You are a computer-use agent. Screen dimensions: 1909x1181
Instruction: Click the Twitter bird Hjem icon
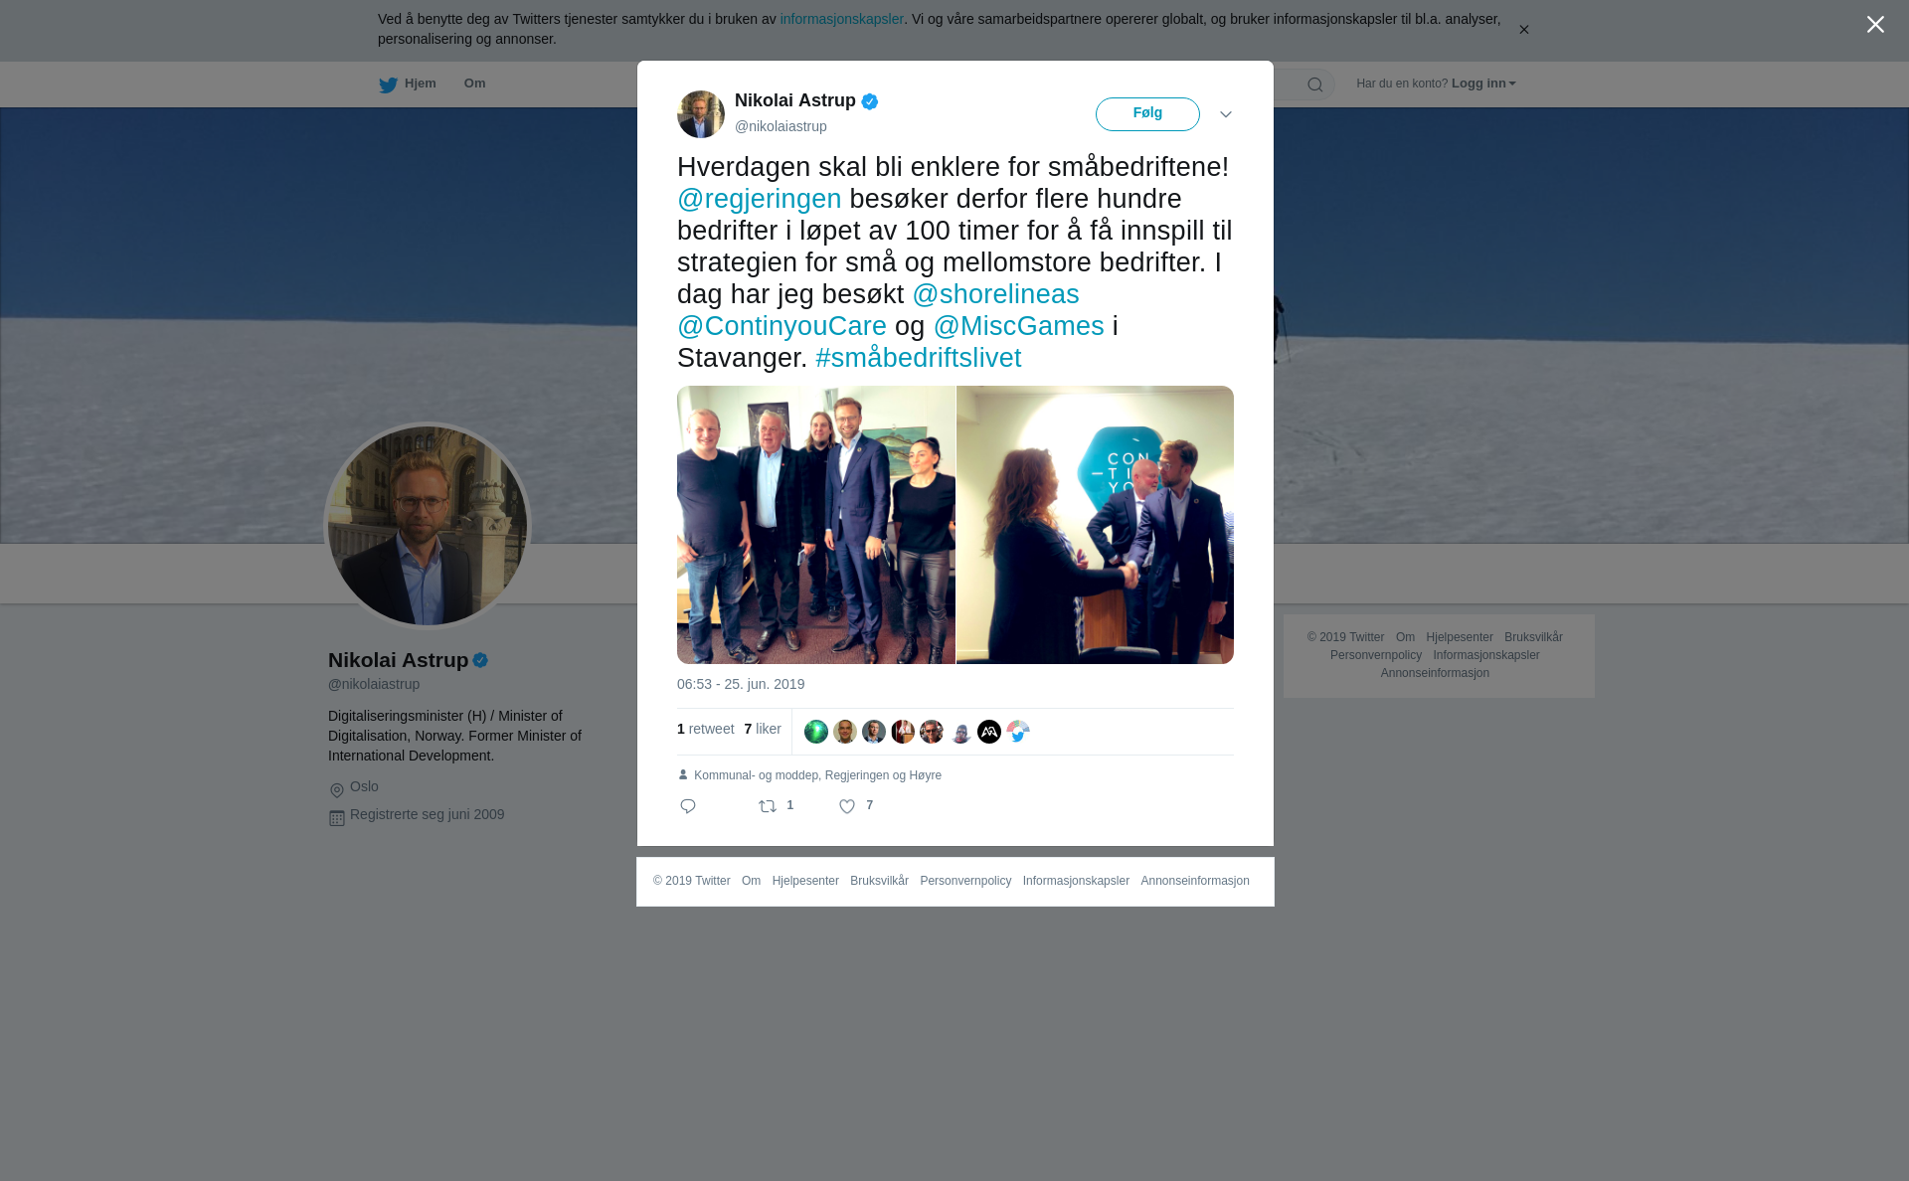pyautogui.click(x=388, y=84)
